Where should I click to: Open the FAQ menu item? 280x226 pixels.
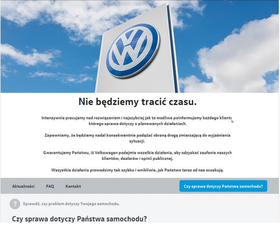tap(50, 186)
